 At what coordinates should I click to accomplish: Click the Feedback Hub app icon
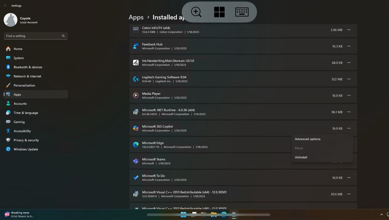[136, 46]
